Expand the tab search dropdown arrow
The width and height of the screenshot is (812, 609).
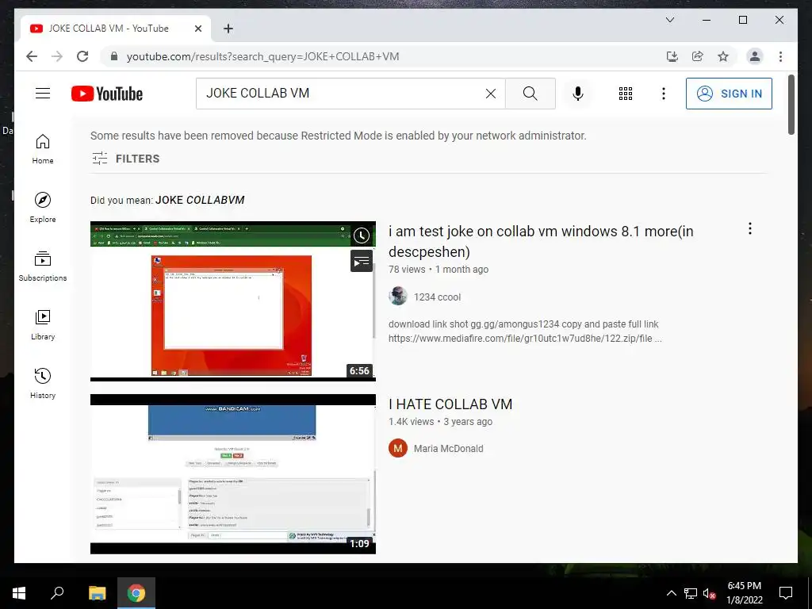(x=669, y=20)
